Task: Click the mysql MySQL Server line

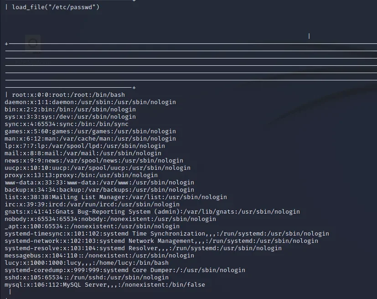Action: coord(104,285)
